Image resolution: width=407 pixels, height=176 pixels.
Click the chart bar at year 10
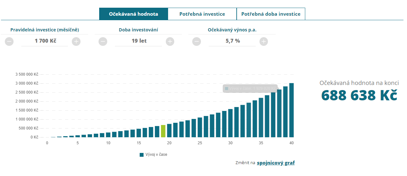pos(108,135)
